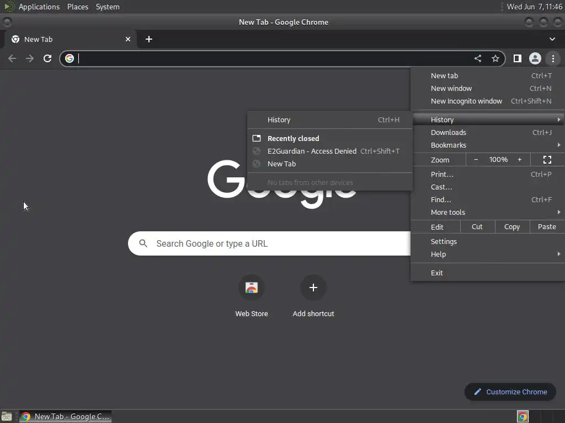Select Print… menu item
Screen dimensions: 565x423
click(x=488, y=175)
